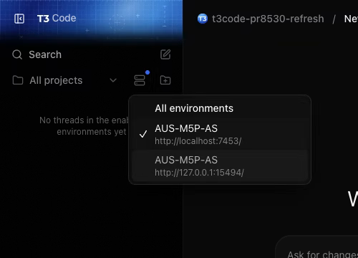Choose AUS-M5P-AS at localhost:7453
Image resolution: width=358 pixels, height=258 pixels.
(x=220, y=135)
